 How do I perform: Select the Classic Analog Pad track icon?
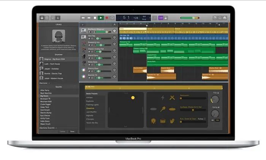pos(84,50)
